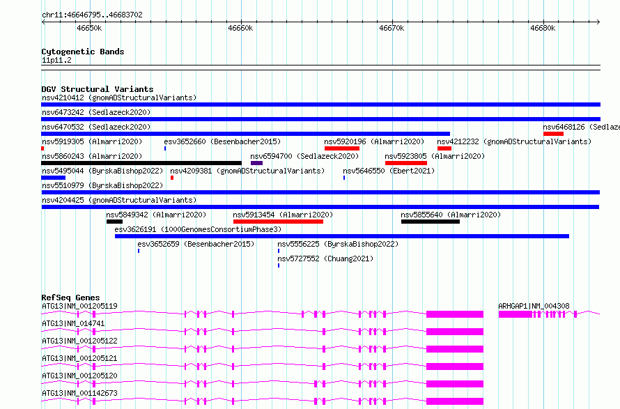The image size is (620, 409).
Task: Click the nsv6468126 variant label
Action: click(581, 127)
